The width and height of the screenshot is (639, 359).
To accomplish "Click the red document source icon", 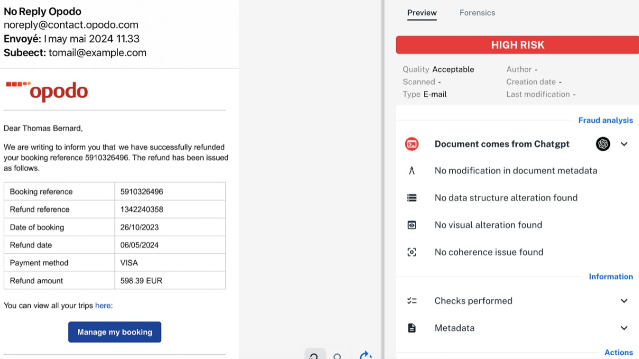I will 412,144.
